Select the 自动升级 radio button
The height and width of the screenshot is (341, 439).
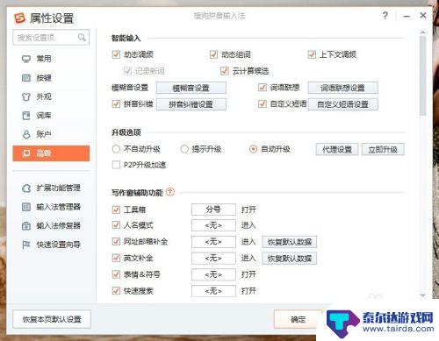253,149
